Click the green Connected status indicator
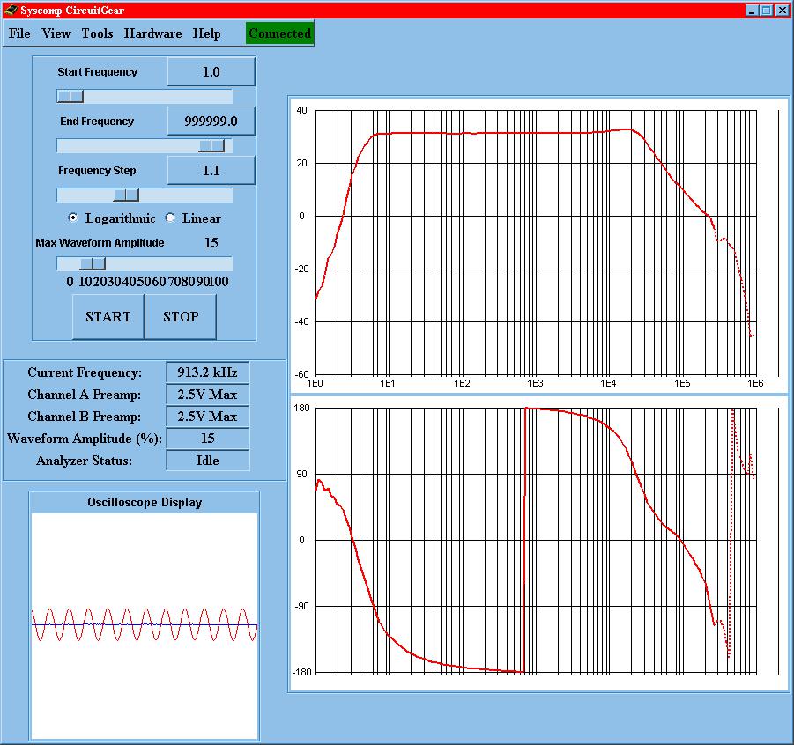 pos(279,33)
